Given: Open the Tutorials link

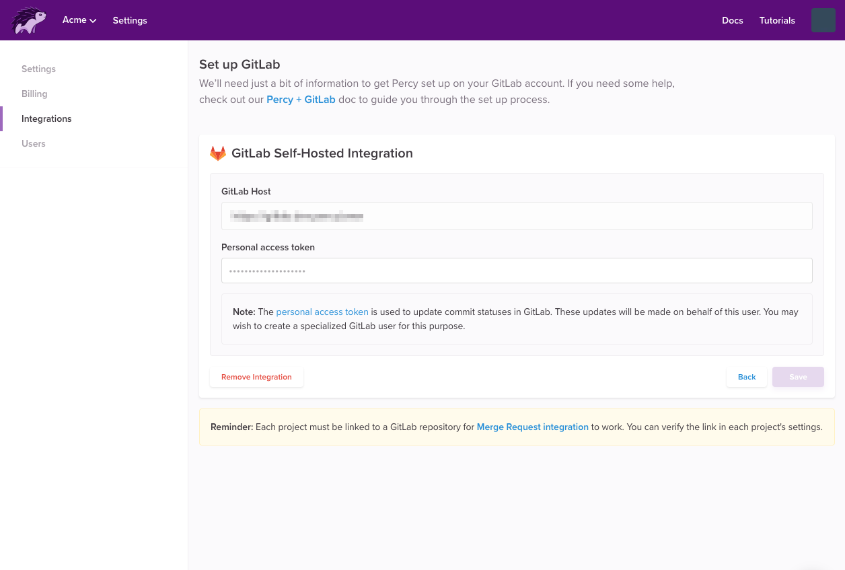Looking at the screenshot, I should coord(777,20).
